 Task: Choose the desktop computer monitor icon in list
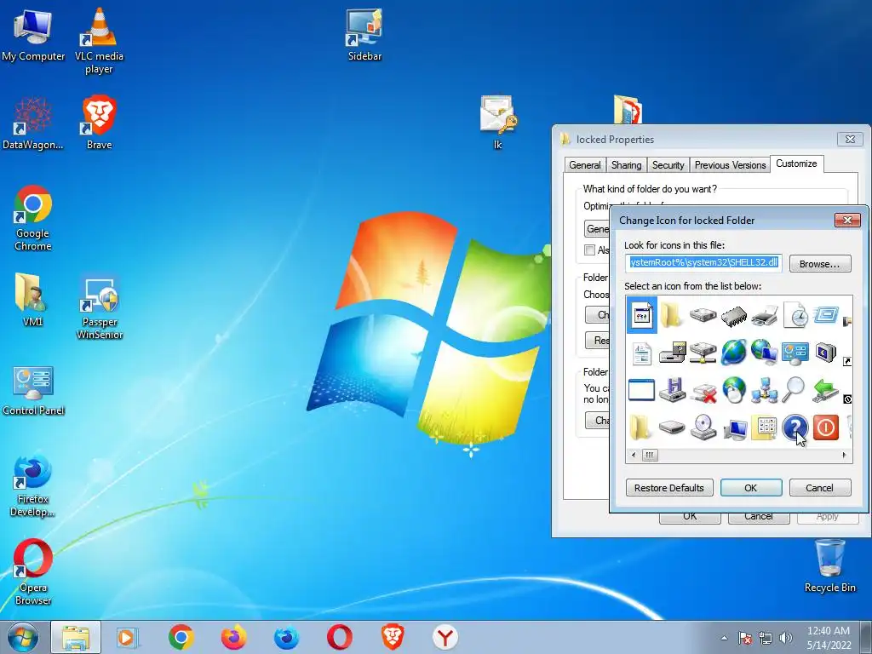point(735,429)
